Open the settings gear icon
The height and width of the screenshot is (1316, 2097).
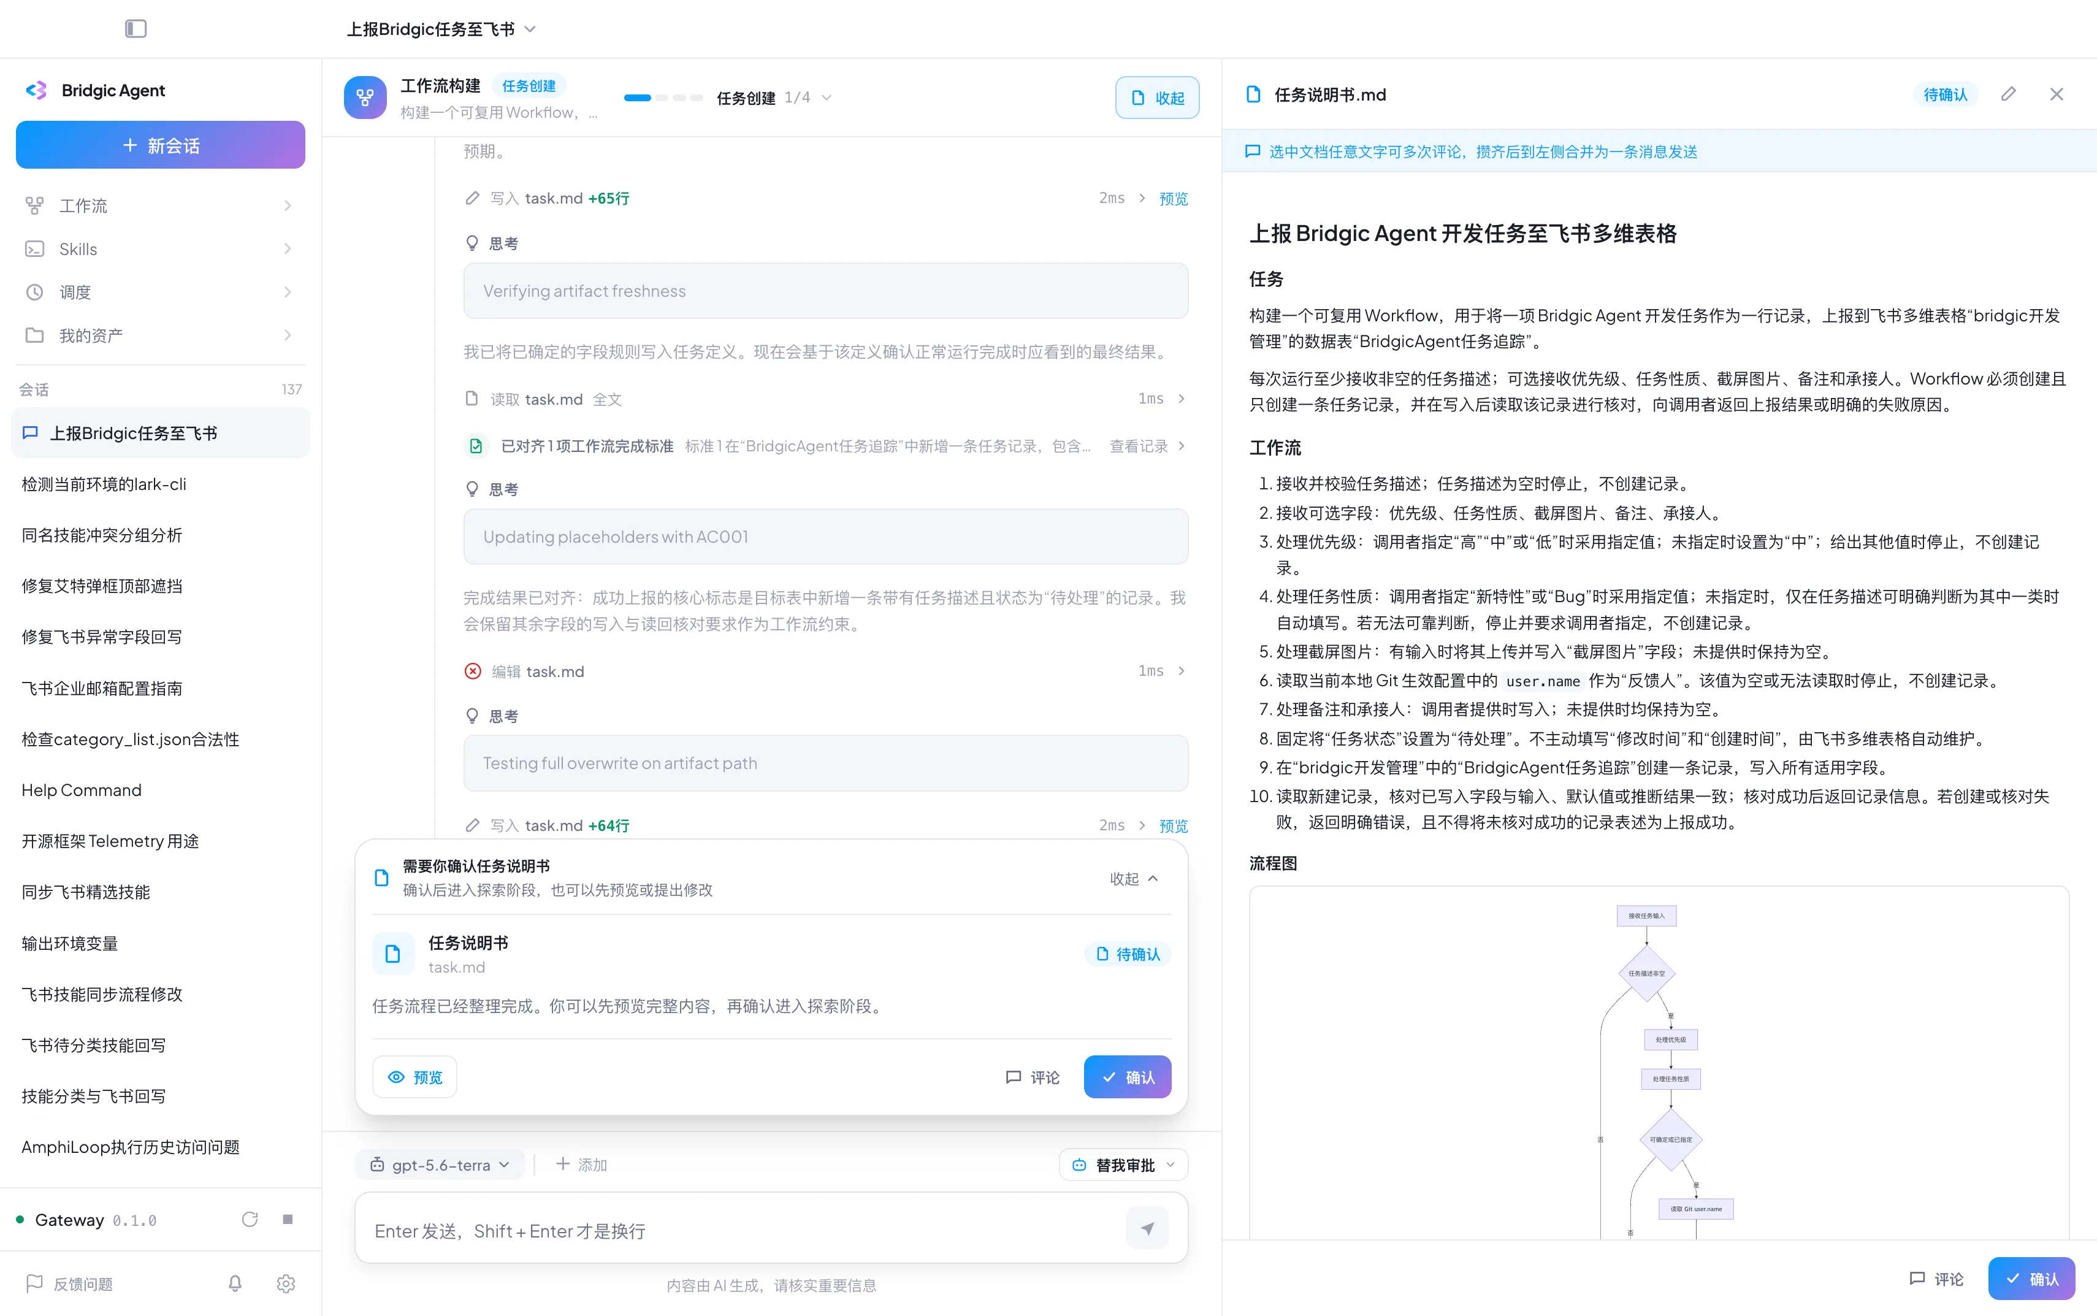coord(286,1283)
